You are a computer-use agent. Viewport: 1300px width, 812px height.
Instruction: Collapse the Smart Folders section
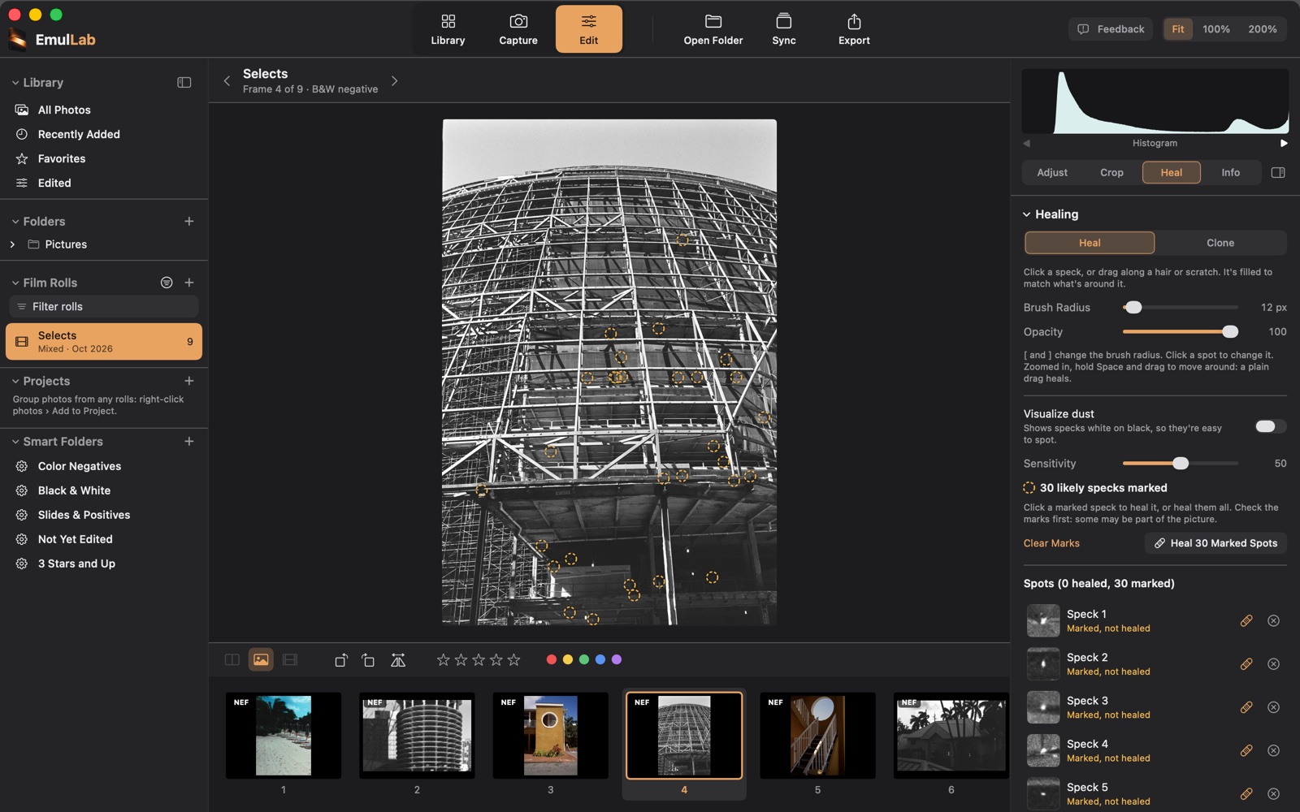pos(15,442)
